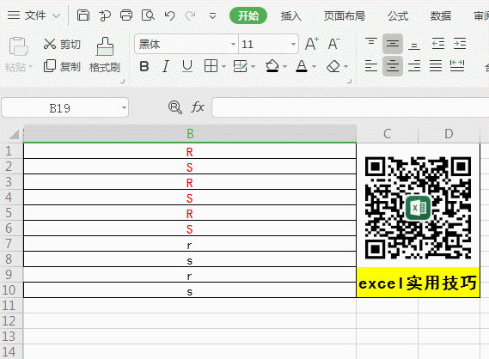
Task: Open the font size dropdown
Action: tap(293, 45)
